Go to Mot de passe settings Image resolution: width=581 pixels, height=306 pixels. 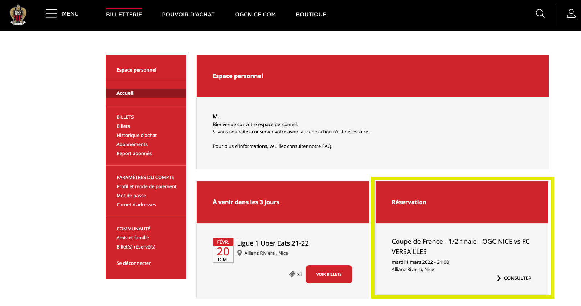click(131, 196)
